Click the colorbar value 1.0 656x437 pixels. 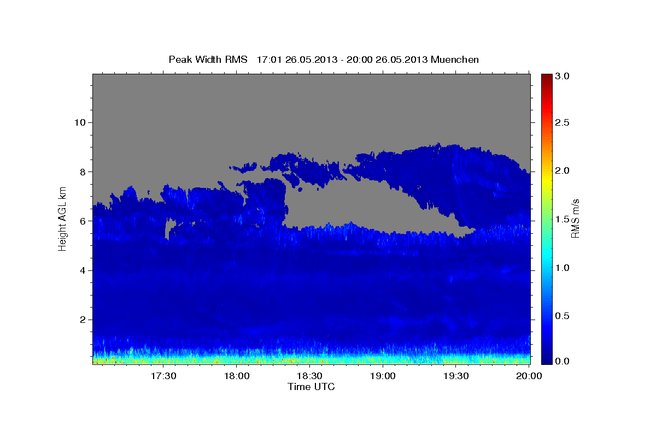[562, 268]
